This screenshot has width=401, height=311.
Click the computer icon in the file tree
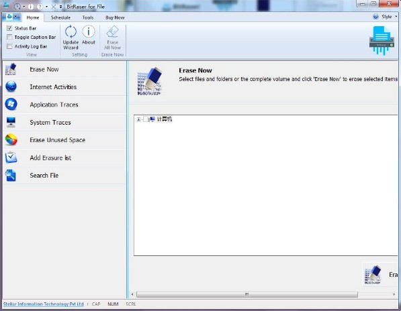(152, 119)
